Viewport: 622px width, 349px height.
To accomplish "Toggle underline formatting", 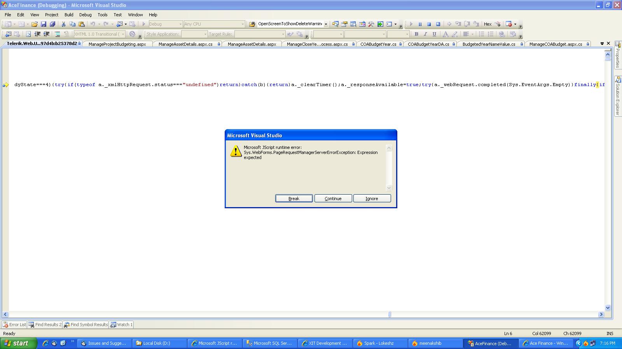I will (x=434, y=34).
